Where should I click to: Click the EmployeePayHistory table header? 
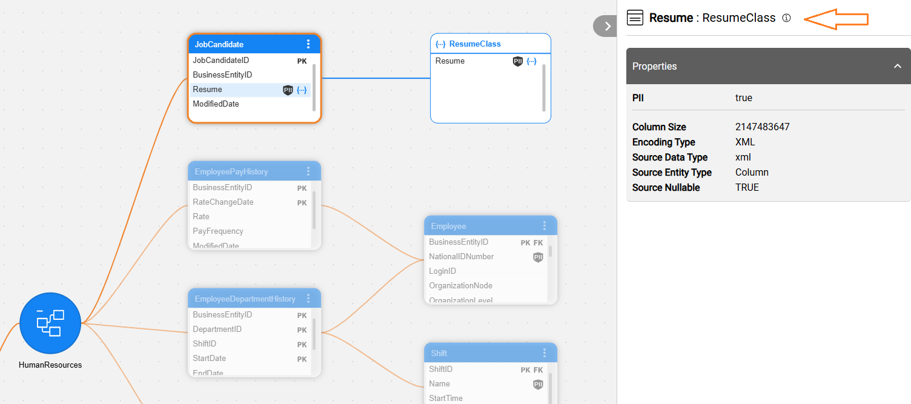(254, 171)
